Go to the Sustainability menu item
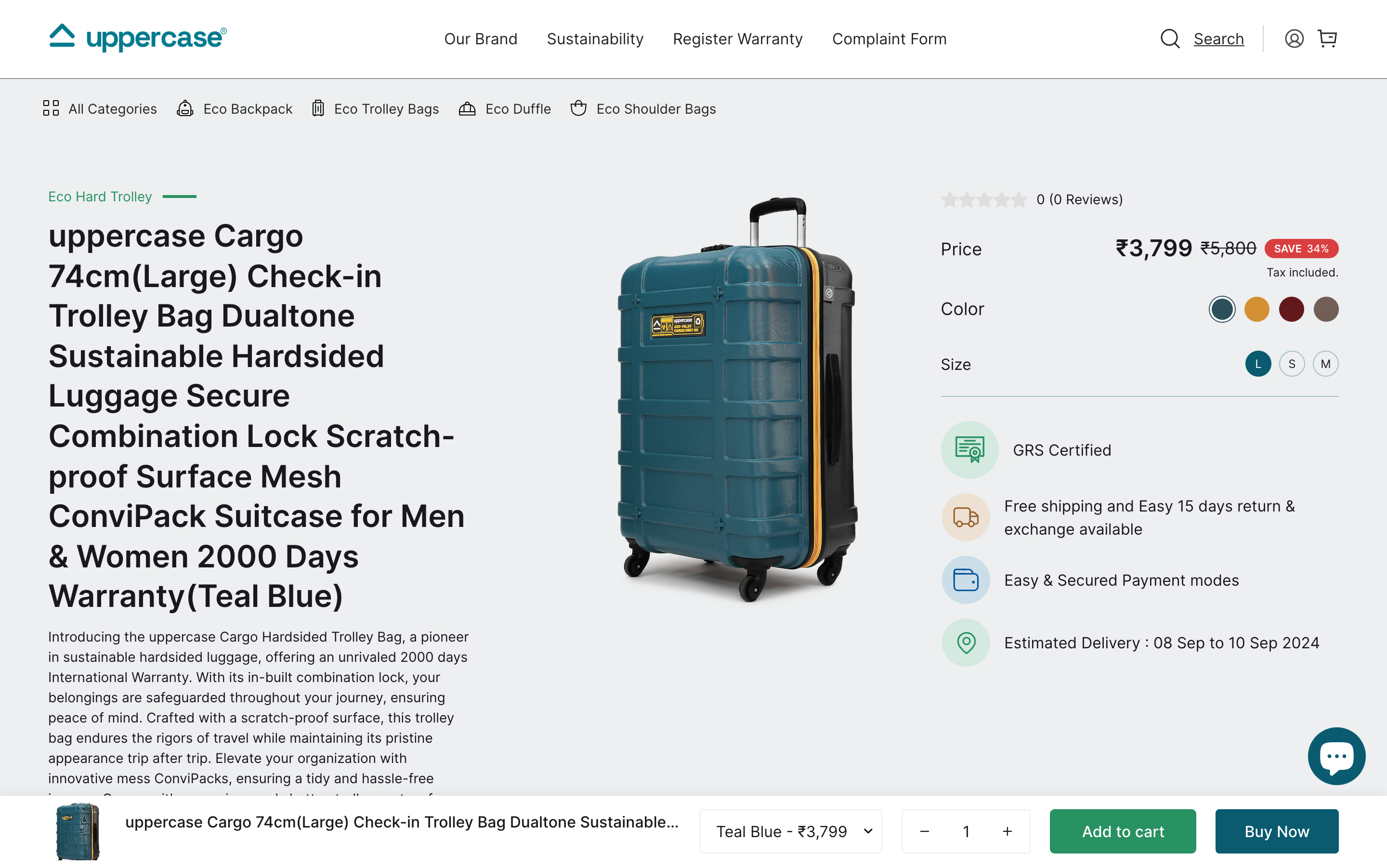Viewport: 1387px width, 867px height. (x=595, y=39)
